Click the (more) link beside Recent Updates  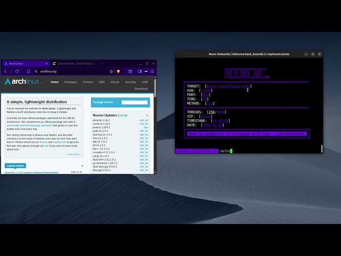coord(123,115)
